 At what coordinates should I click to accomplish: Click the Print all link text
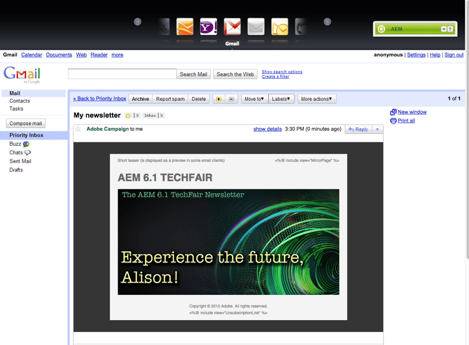[406, 121]
